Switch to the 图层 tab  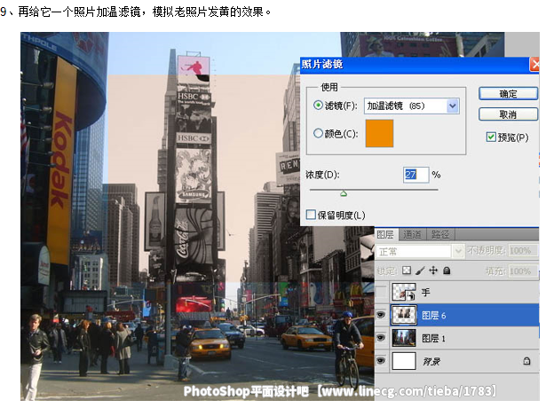click(385, 234)
